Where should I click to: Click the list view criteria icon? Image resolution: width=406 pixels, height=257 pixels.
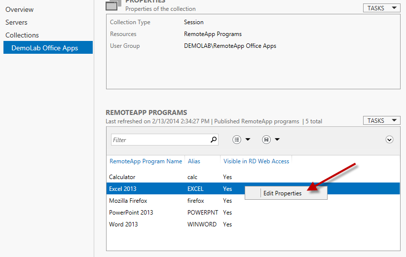click(x=237, y=140)
